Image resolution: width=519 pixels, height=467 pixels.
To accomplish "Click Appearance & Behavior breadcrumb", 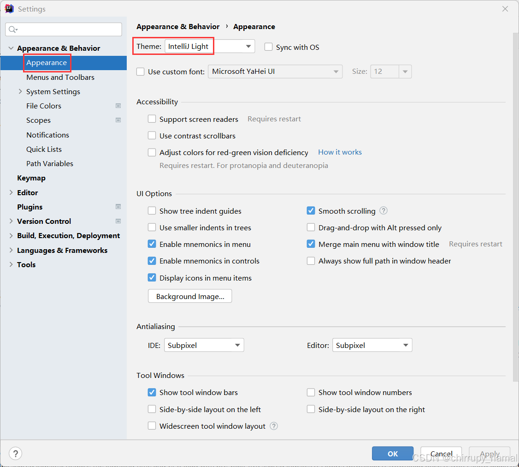I will coord(178,26).
